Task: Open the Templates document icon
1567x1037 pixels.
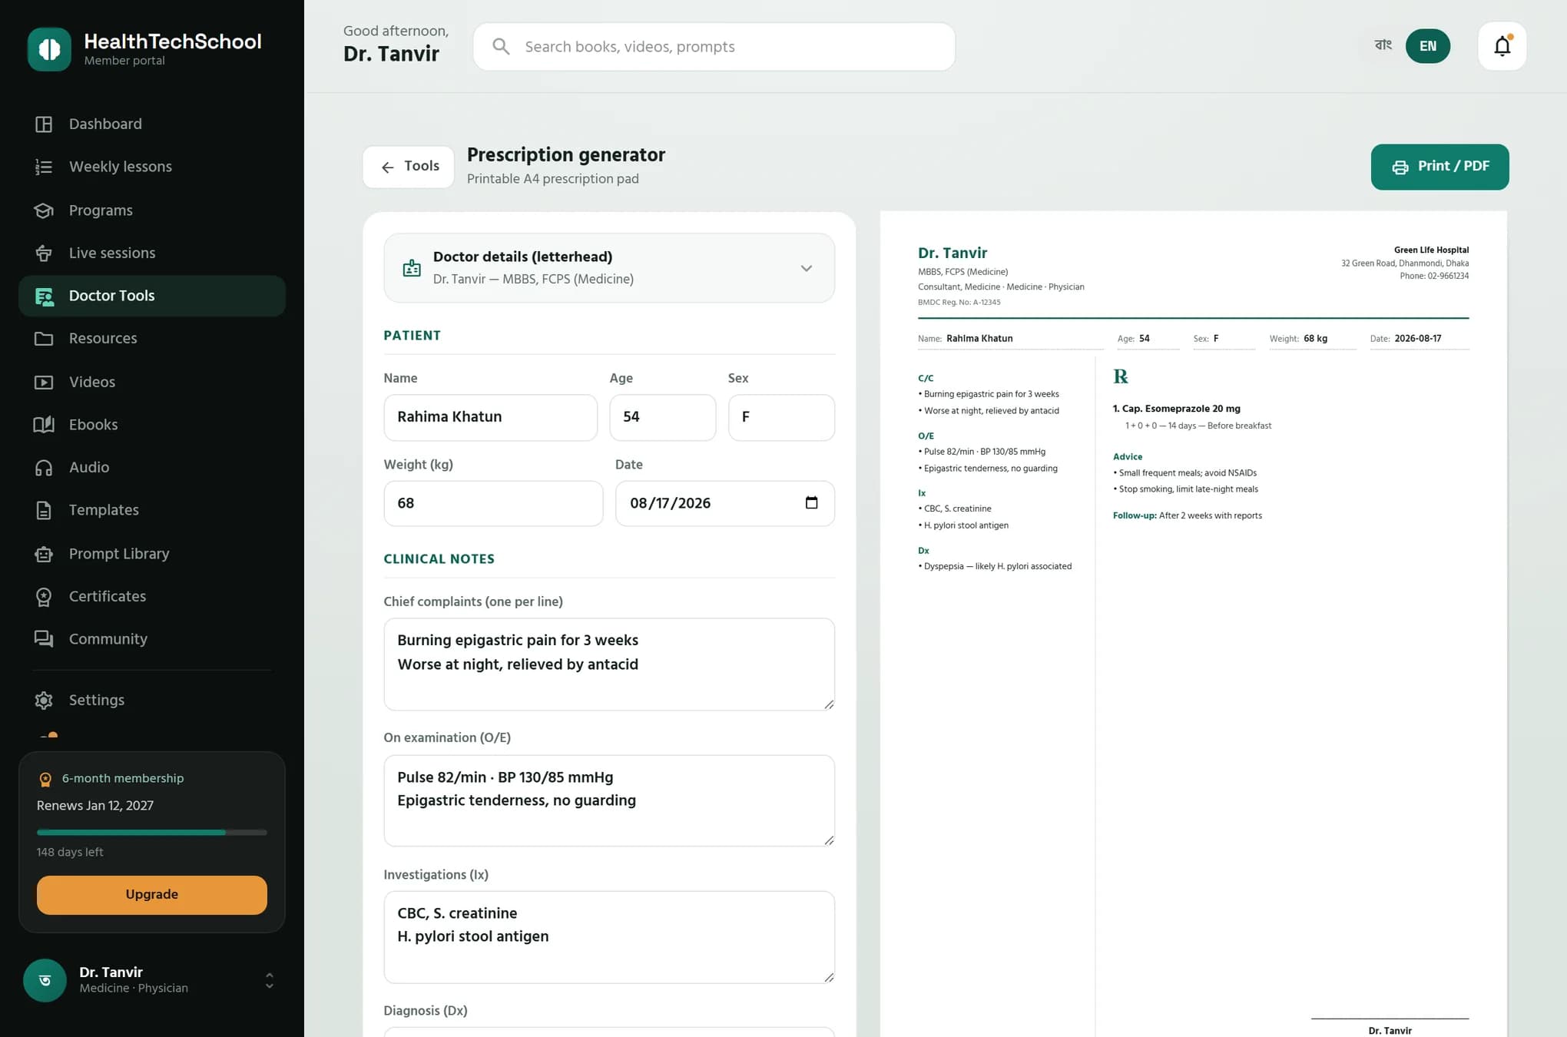Action: (44, 510)
